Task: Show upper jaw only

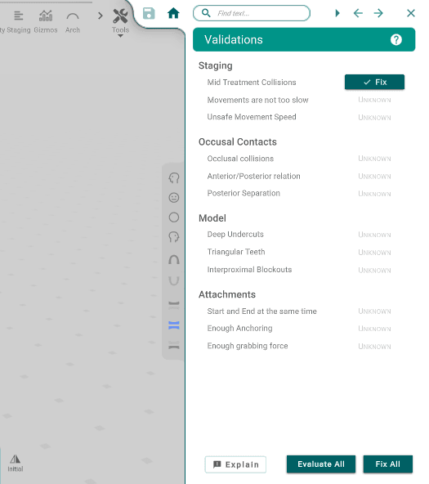Action: pyautogui.click(x=174, y=305)
